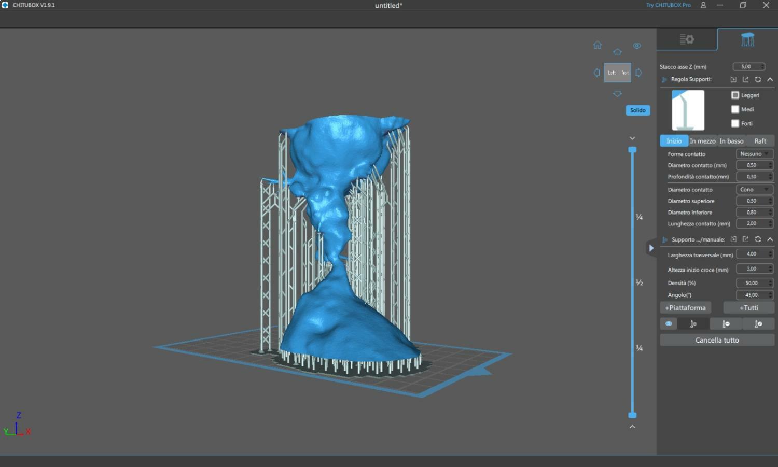Switch to the Raft tab
This screenshot has width=778, height=467.
point(760,141)
